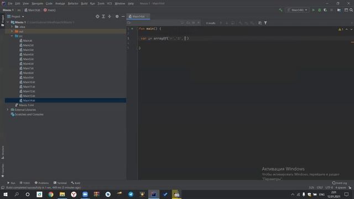The width and height of the screenshot is (354, 199).
Task: Click UTF-8 encoding in status bar
Action: click(329, 187)
